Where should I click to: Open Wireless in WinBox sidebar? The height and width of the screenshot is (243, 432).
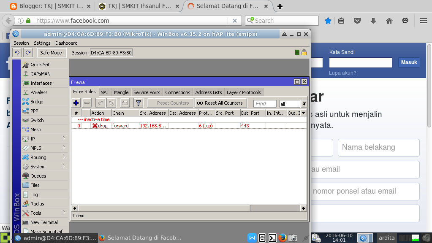pos(45,92)
